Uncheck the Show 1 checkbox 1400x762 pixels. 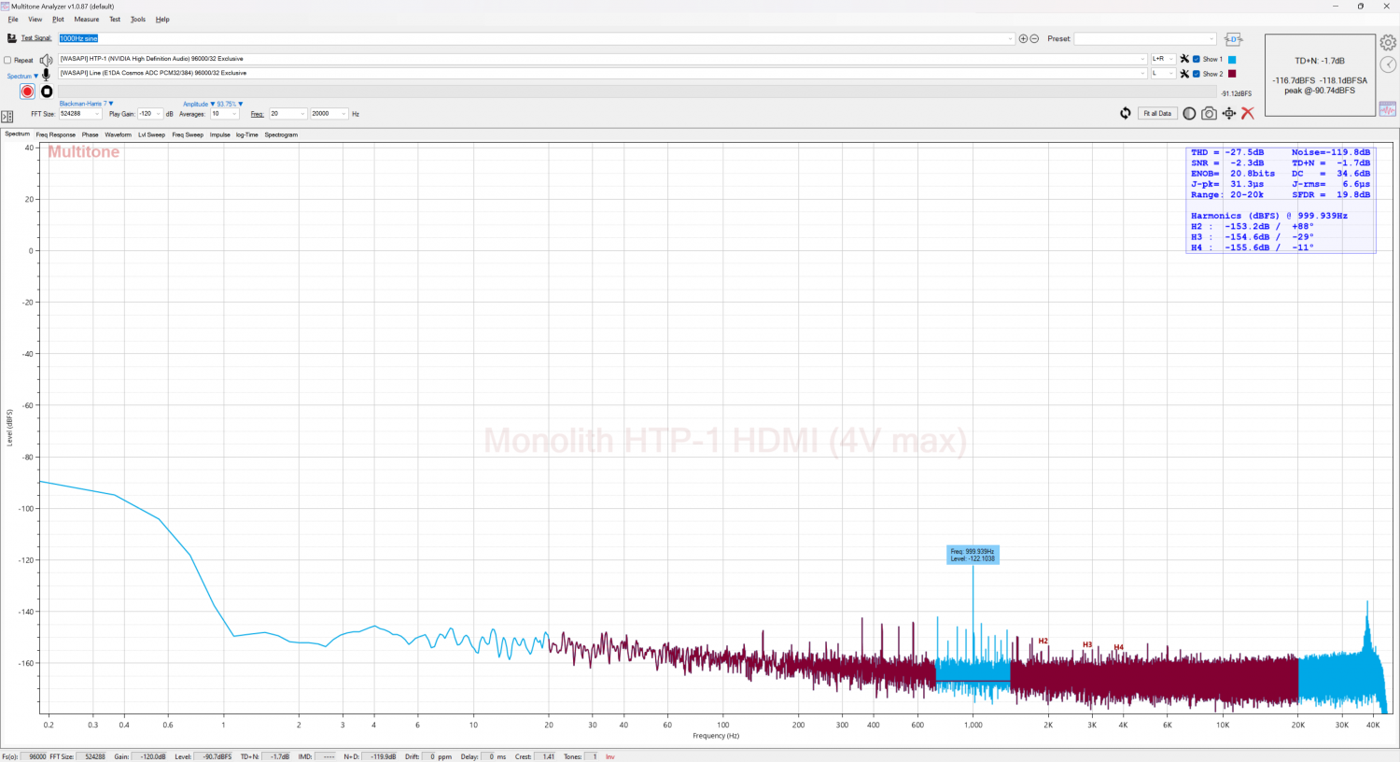coord(1197,59)
